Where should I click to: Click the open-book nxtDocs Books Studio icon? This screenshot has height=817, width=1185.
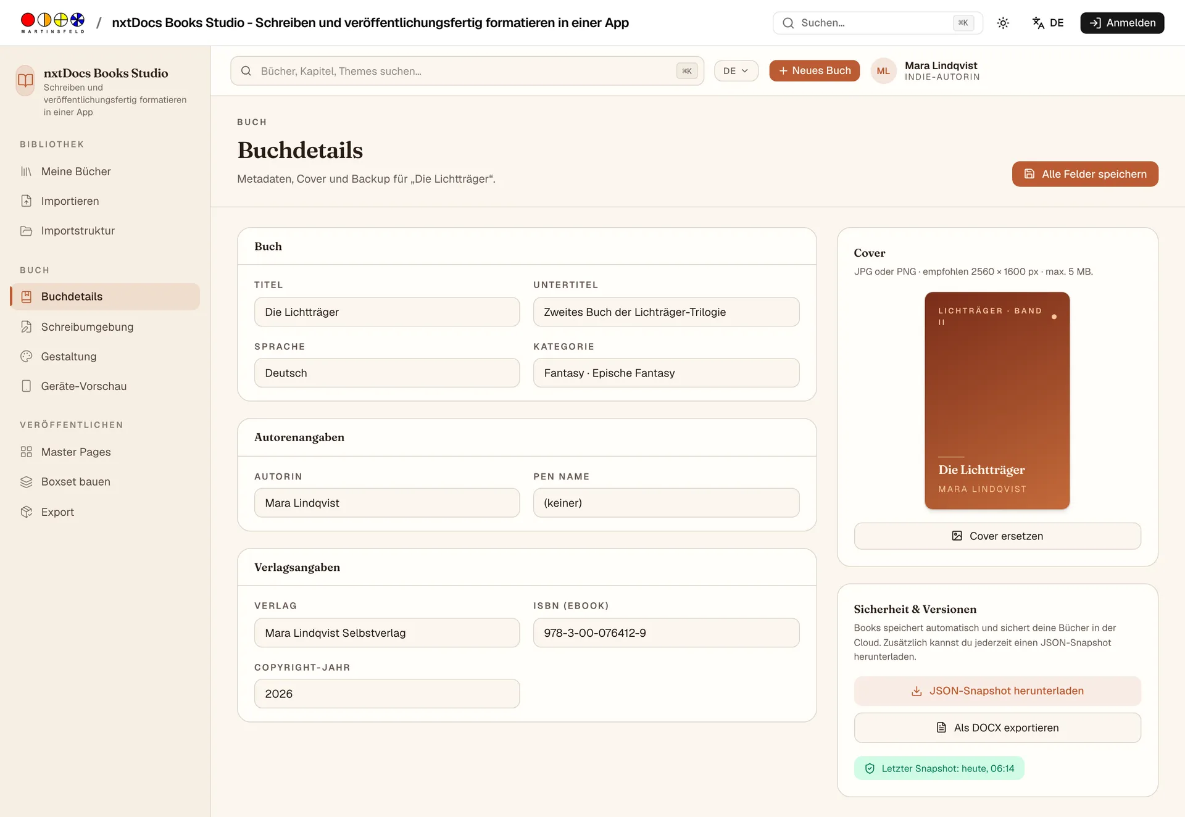click(x=25, y=80)
